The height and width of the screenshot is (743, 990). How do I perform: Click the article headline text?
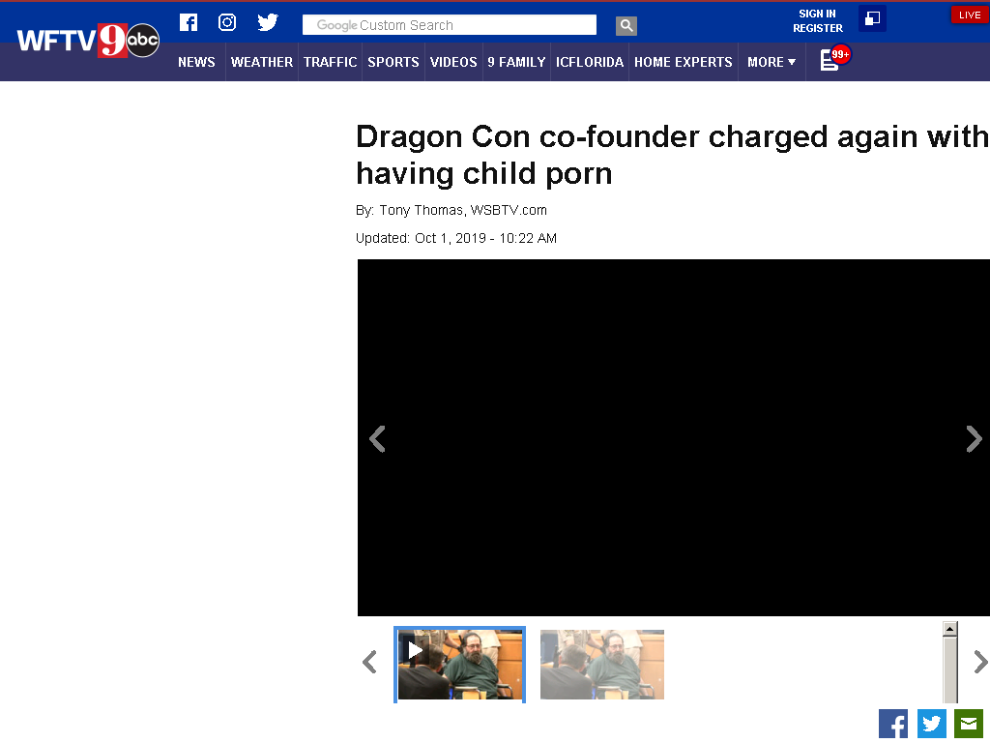pyautogui.click(x=673, y=155)
